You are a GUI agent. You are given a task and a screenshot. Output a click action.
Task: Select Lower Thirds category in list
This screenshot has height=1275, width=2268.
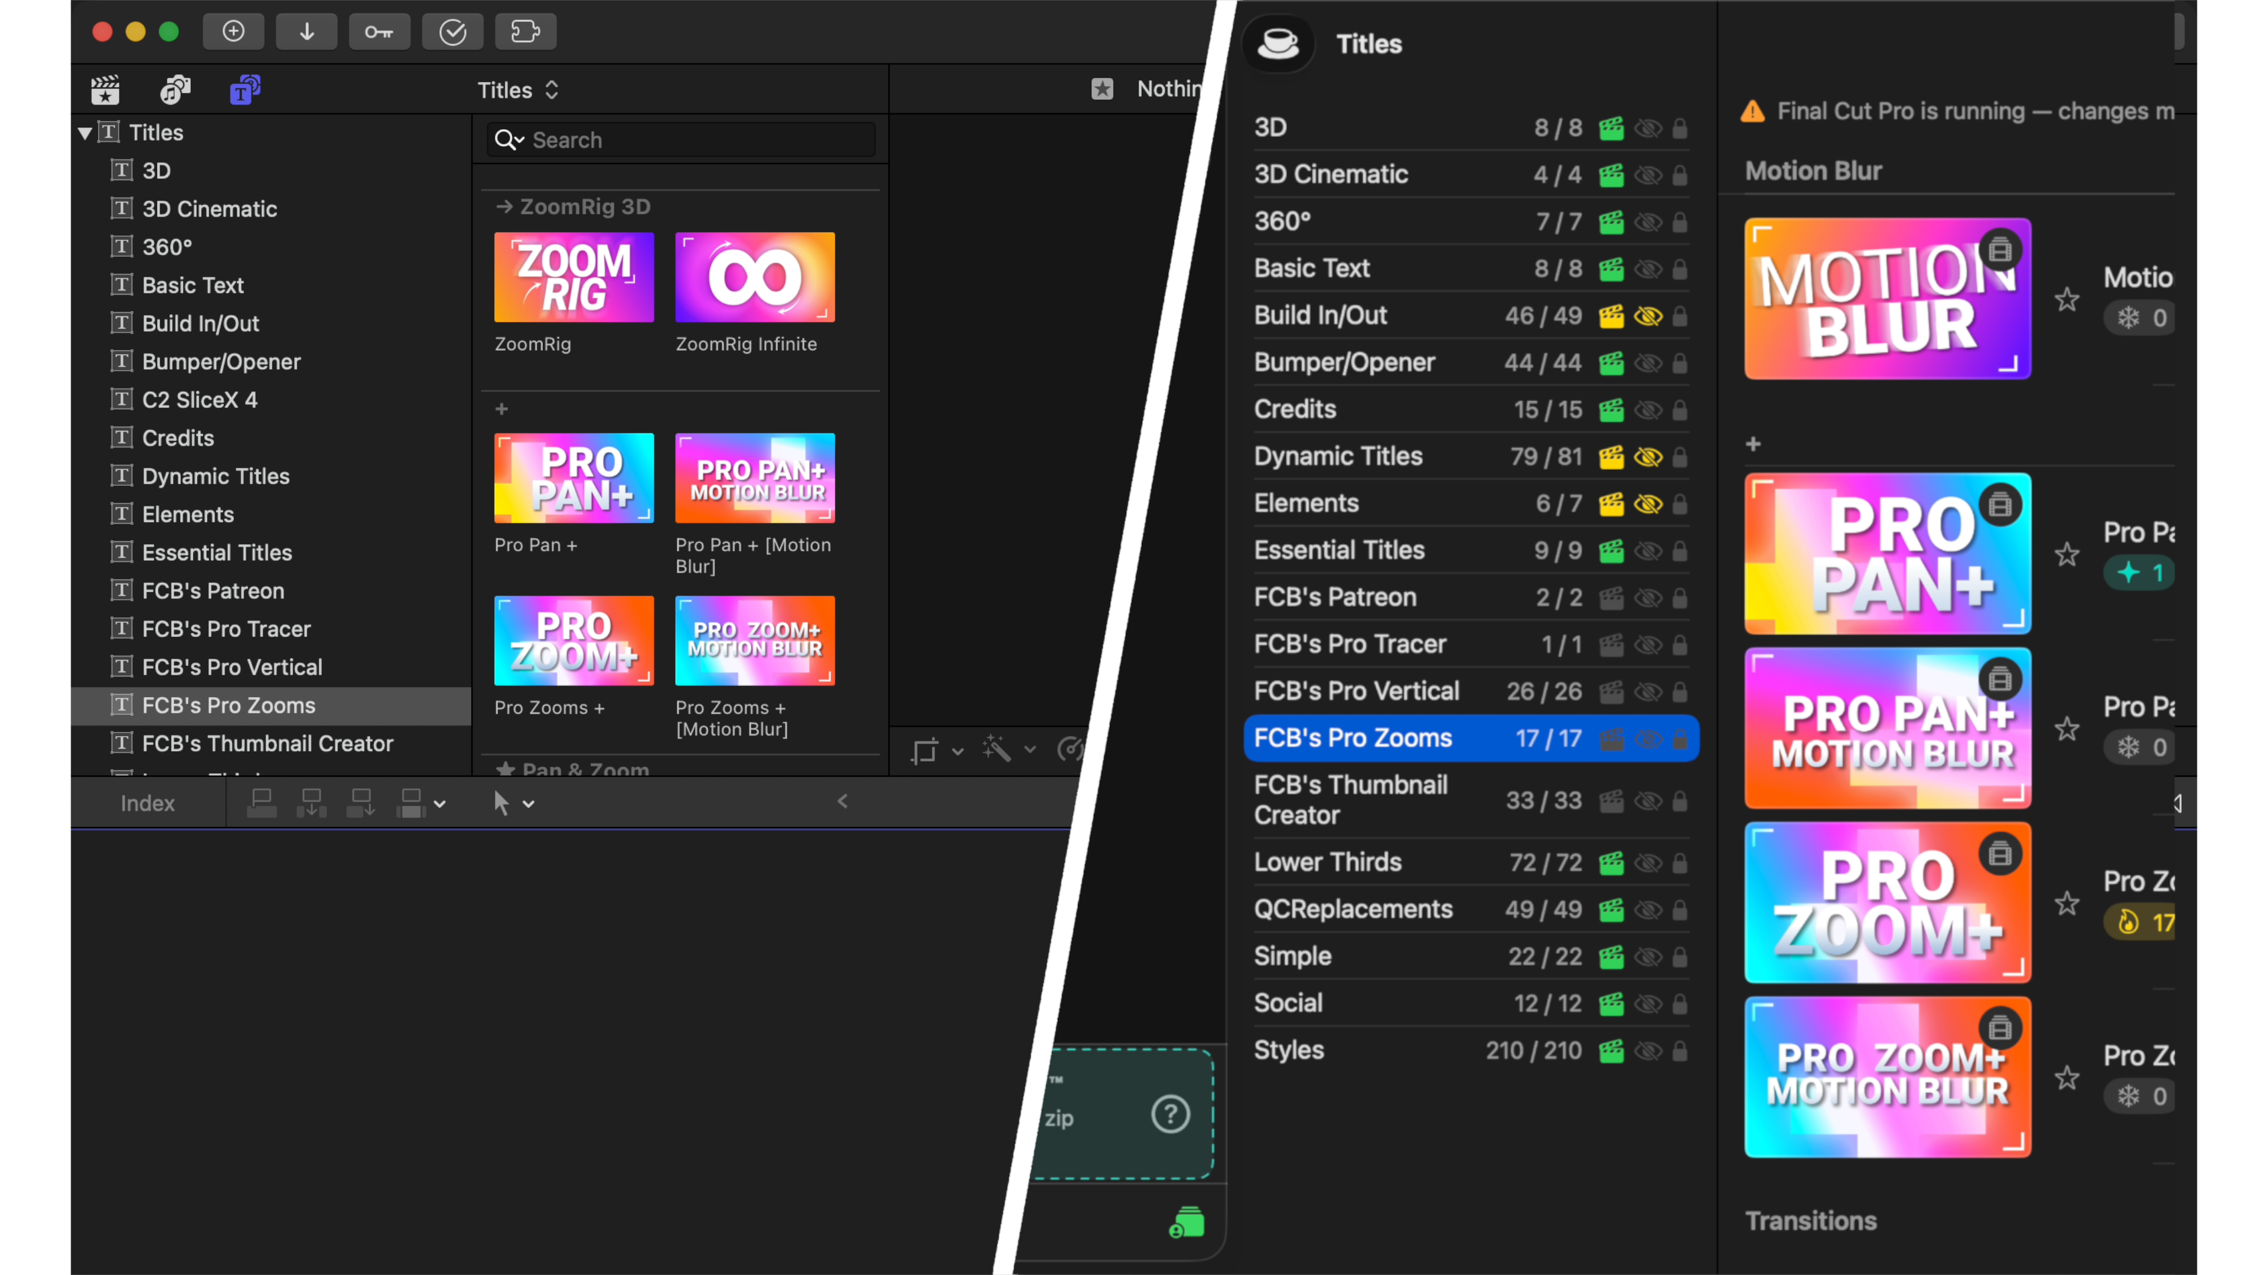[1327, 862]
